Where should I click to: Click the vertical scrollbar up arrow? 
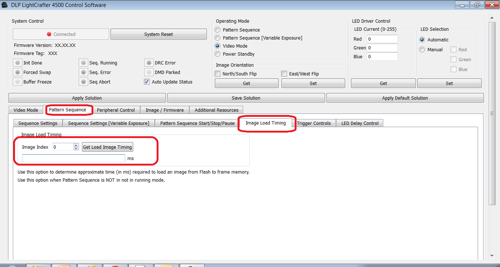492,17
